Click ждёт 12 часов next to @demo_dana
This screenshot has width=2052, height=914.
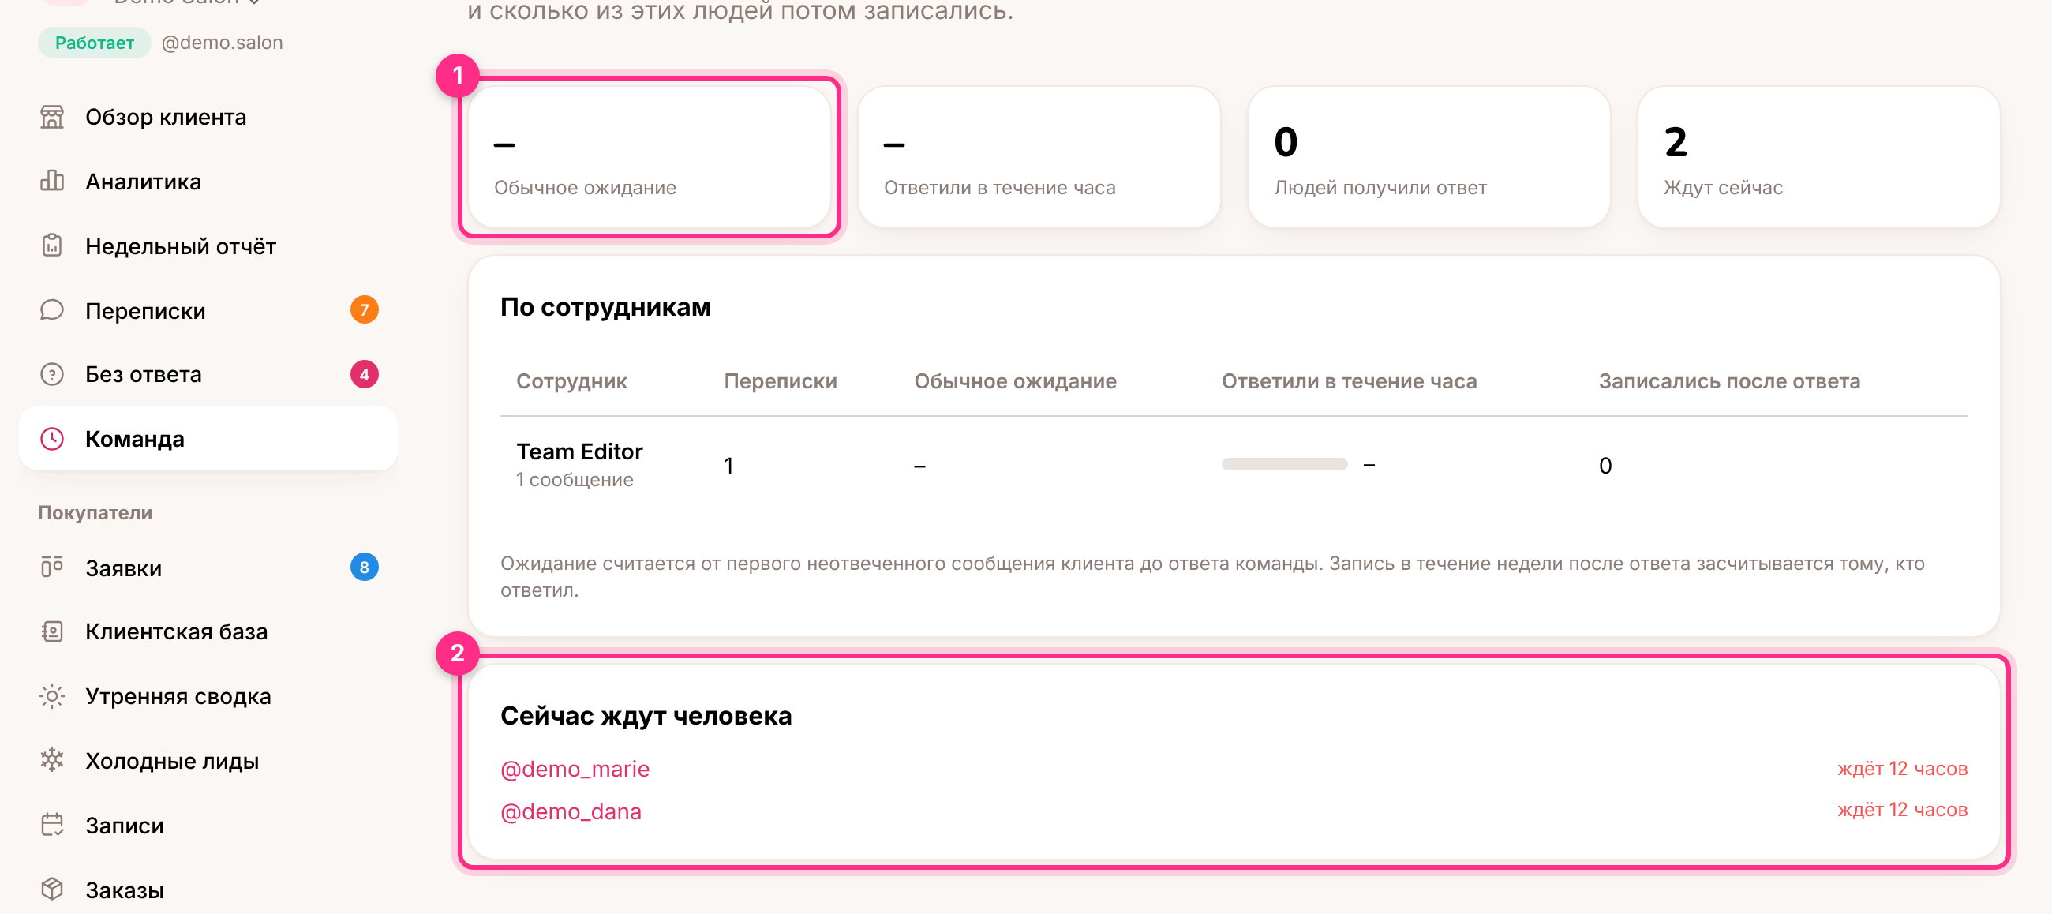tap(1901, 810)
